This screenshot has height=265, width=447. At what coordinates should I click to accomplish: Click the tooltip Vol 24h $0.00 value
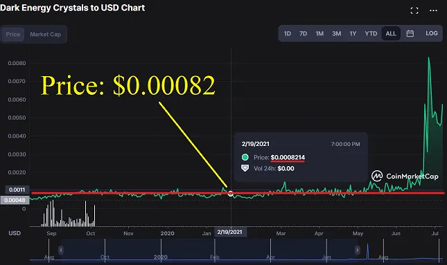click(x=286, y=169)
